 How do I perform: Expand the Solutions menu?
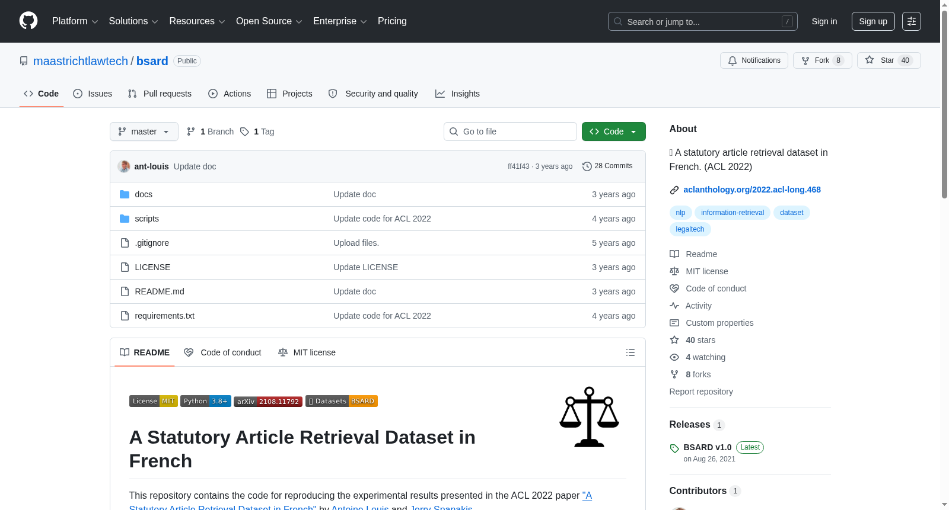pyautogui.click(x=133, y=21)
